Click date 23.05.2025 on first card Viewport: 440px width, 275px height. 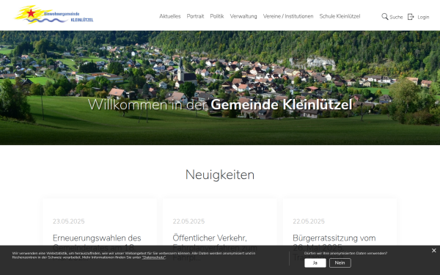(68, 221)
